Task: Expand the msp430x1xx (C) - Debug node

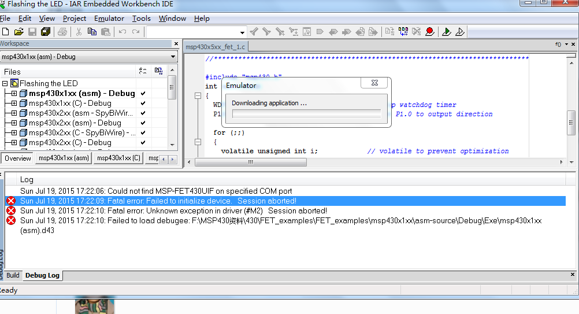Action: 14,104
